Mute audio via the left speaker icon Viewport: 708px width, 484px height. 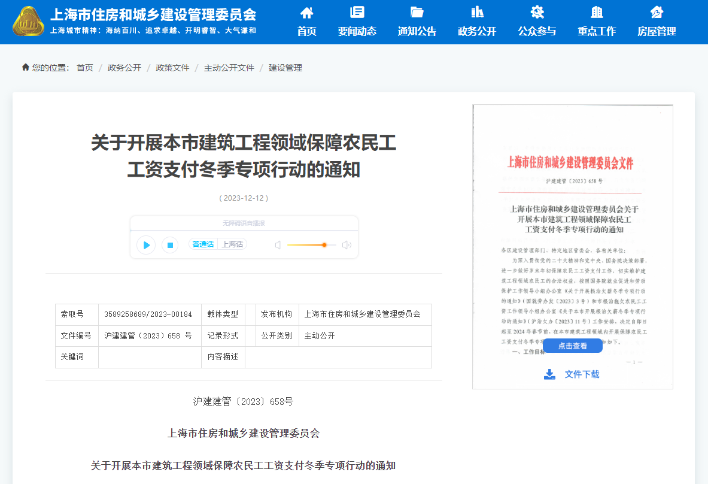click(x=278, y=244)
